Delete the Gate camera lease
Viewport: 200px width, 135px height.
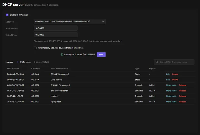tap(175, 80)
